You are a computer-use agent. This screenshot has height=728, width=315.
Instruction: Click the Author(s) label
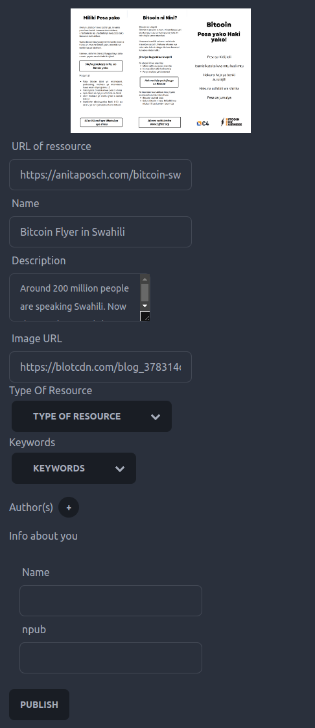pos(31,507)
